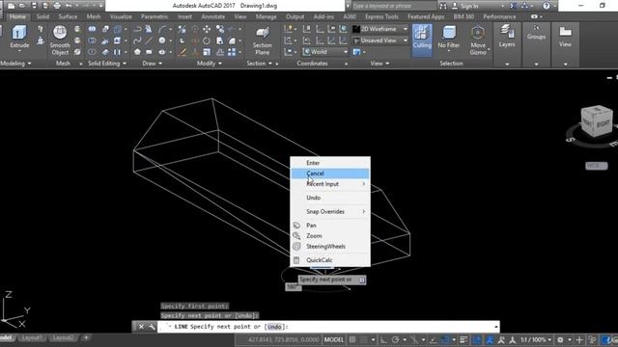Switch to the Surface ribbon tab
The image size is (618, 347).
(x=68, y=16)
